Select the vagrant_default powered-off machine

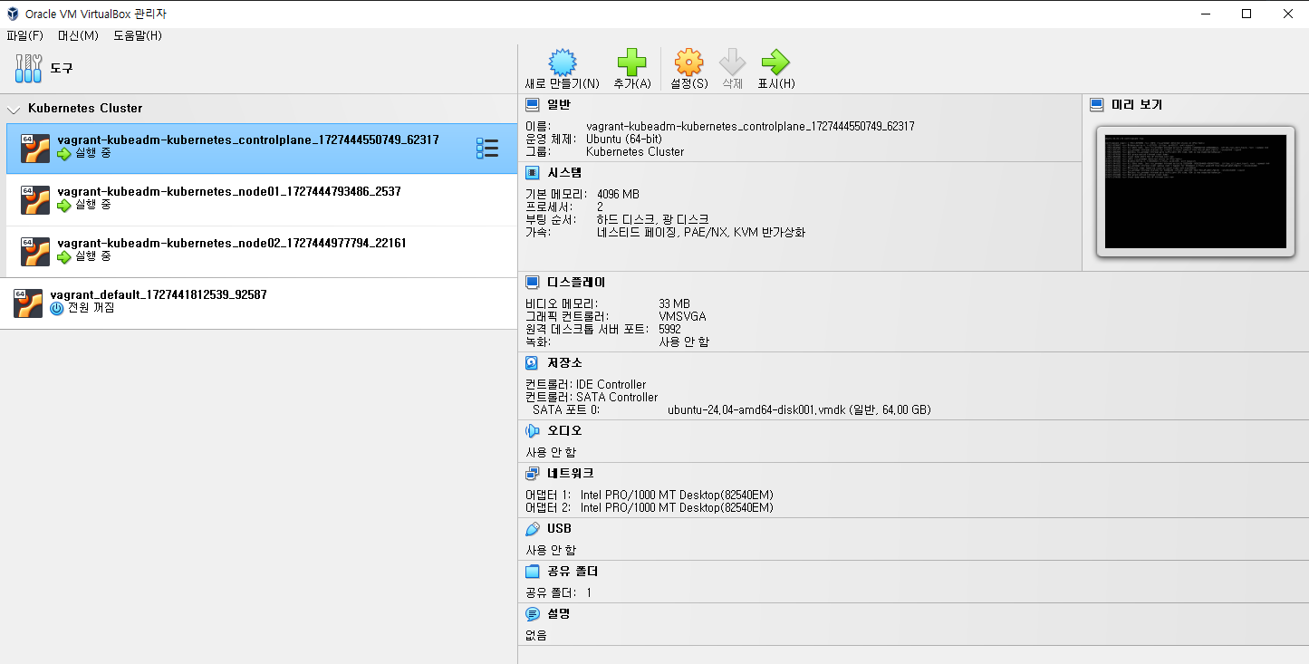(x=258, y=303)
